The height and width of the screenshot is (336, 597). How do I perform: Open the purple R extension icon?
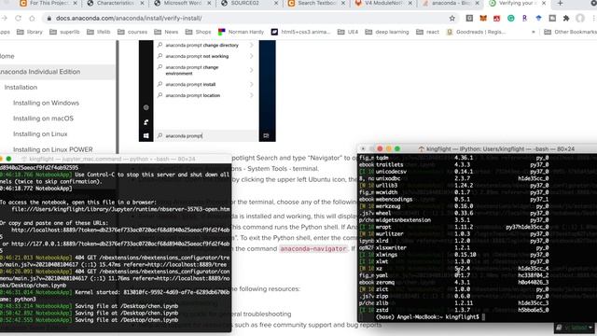tap(524, 18)
